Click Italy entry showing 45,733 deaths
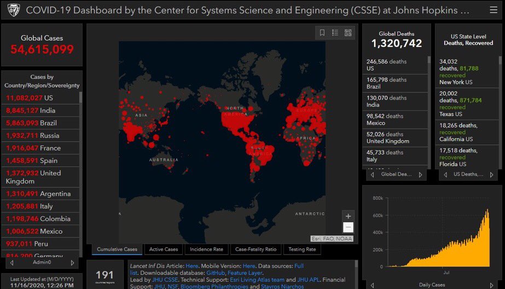The height and width of the screenshot is (289, 505). [x=395, y=156]
